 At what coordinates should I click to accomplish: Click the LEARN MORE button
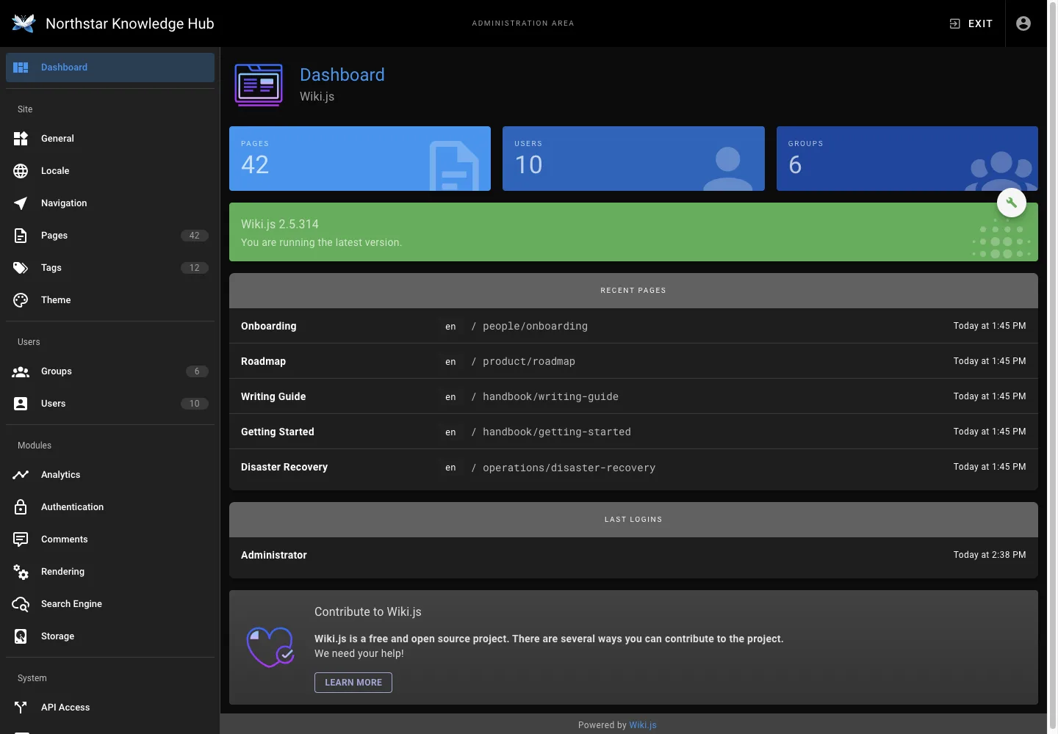point(353,683)
